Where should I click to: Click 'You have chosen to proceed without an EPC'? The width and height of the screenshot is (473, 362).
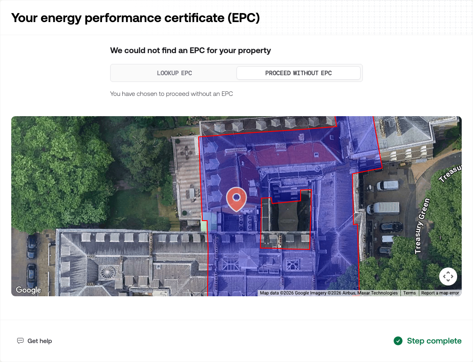(x=172, y=94)
